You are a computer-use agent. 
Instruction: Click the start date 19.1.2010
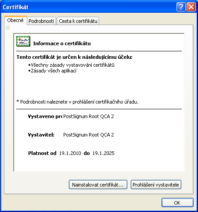click(70, 153)
